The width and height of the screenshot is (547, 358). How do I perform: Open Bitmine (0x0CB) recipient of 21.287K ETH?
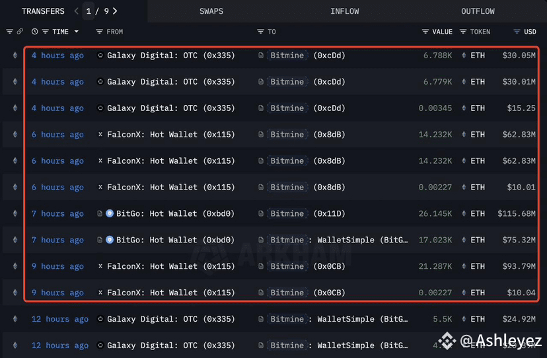308,266
